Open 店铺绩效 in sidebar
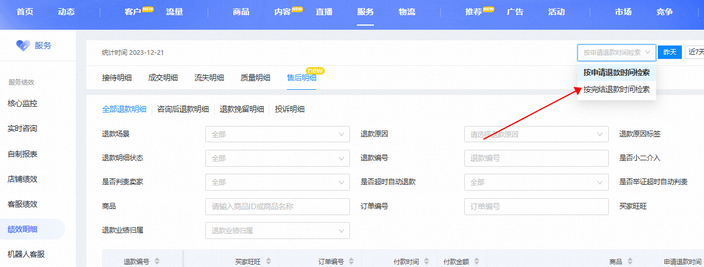704x267 pixels. click(22, 179)
